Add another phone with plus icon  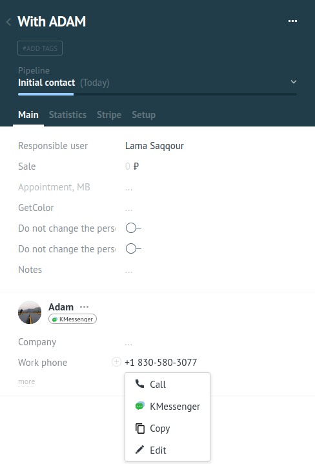(116, 361)
